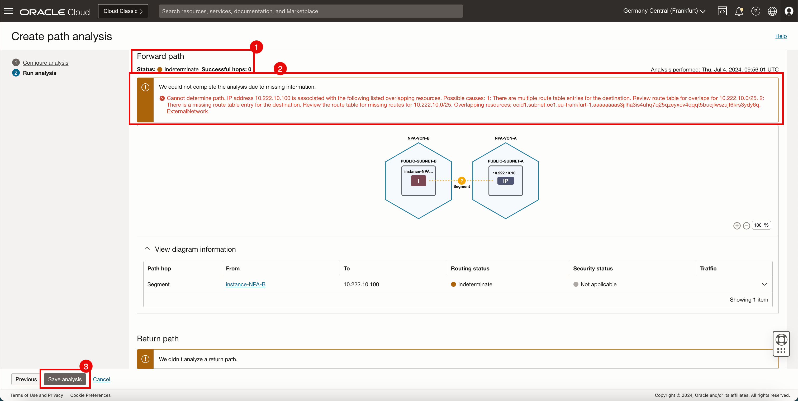Collapse the View diagram information section
This screenshot has height=401, width=798.
pos(147,249)
